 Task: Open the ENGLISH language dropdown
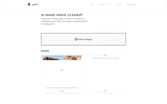coord(119,4)
